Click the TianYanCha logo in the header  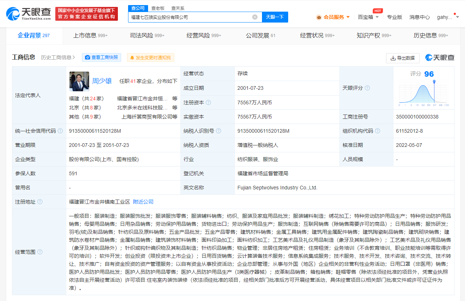point(28,14)
